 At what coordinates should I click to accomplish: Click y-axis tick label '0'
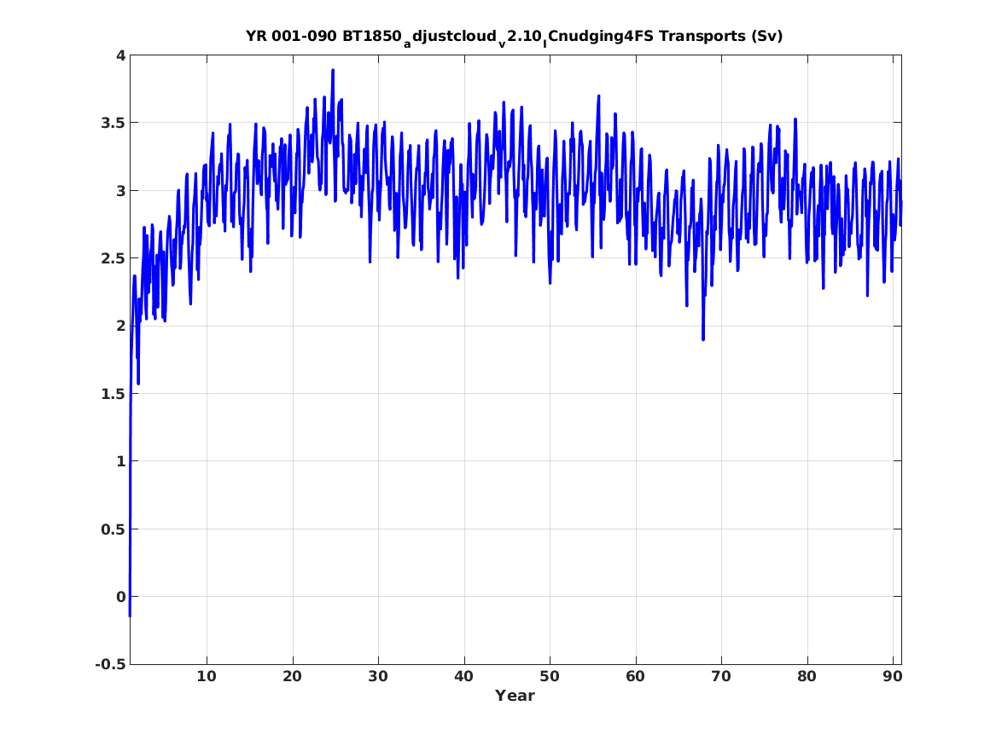[120, 597]
